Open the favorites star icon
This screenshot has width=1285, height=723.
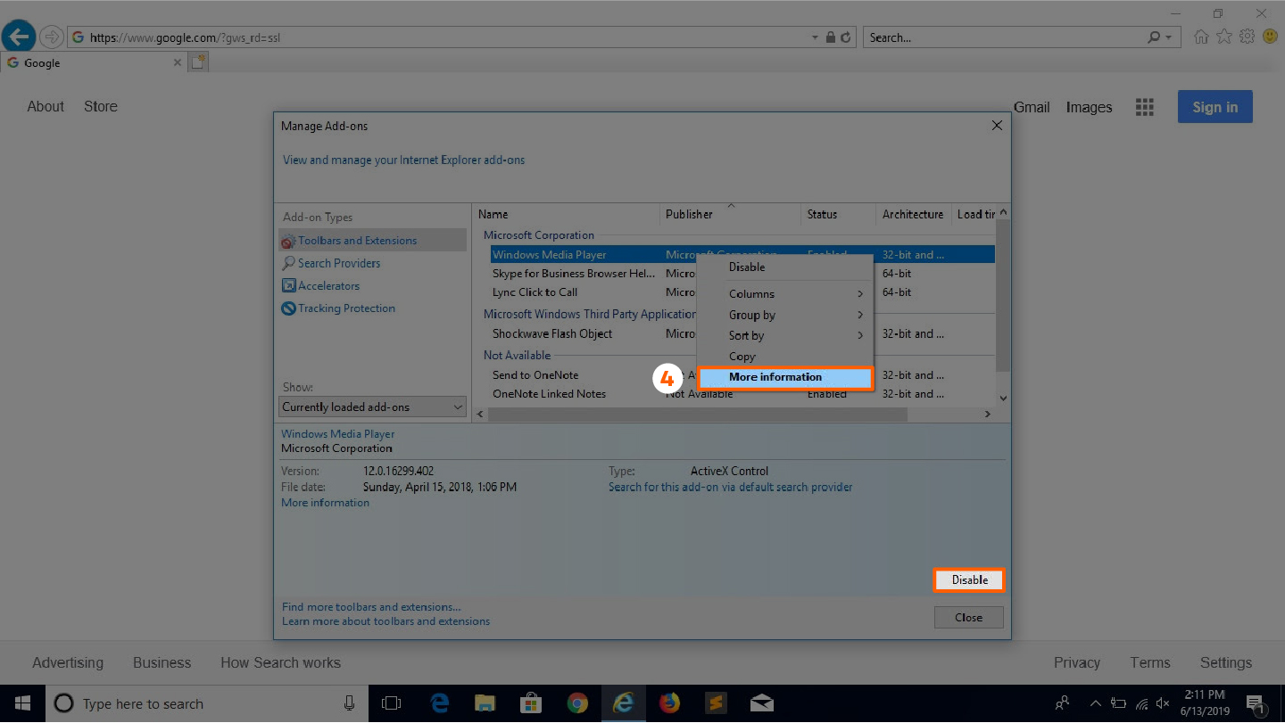[x=1224, y=37]
